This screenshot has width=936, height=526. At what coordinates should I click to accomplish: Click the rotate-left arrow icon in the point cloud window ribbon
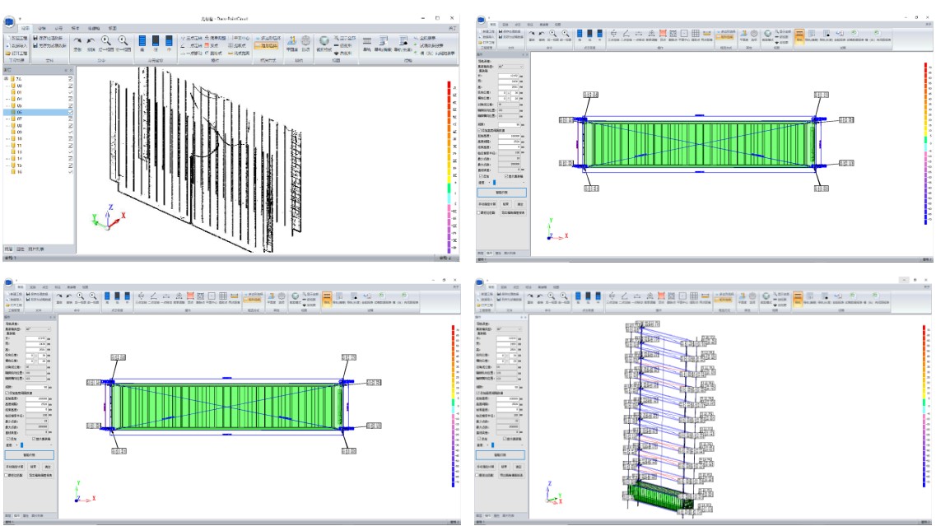91,41
